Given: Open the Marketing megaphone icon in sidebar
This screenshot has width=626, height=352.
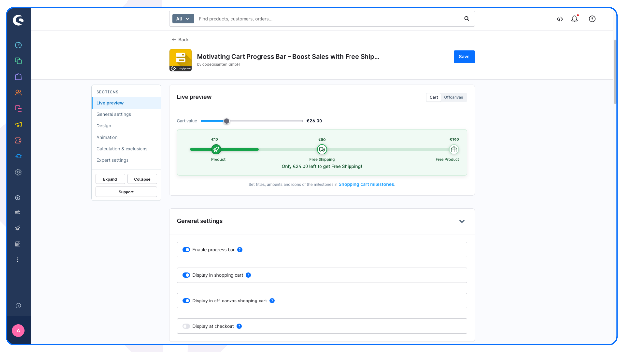Looking at the screenshot, I should click(18, 125).
